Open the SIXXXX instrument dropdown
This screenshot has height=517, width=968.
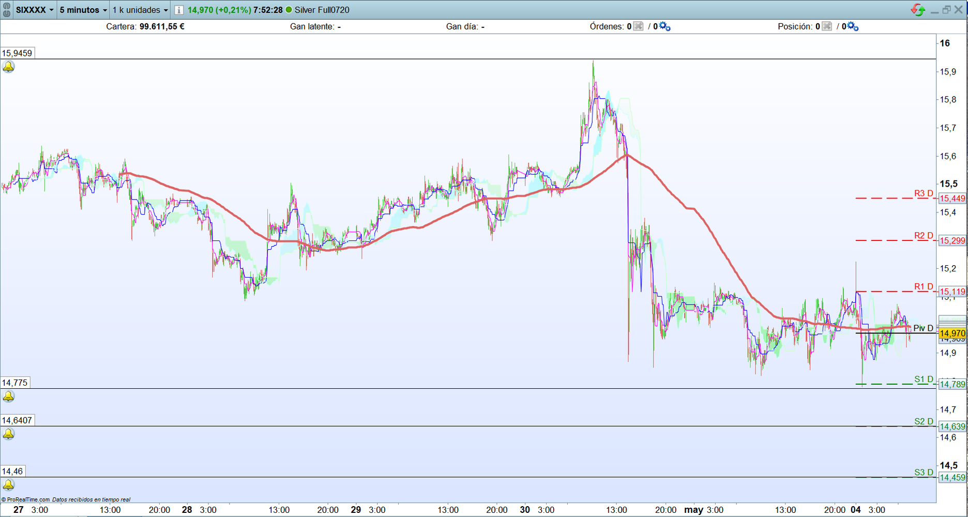(x=35, y=10)
